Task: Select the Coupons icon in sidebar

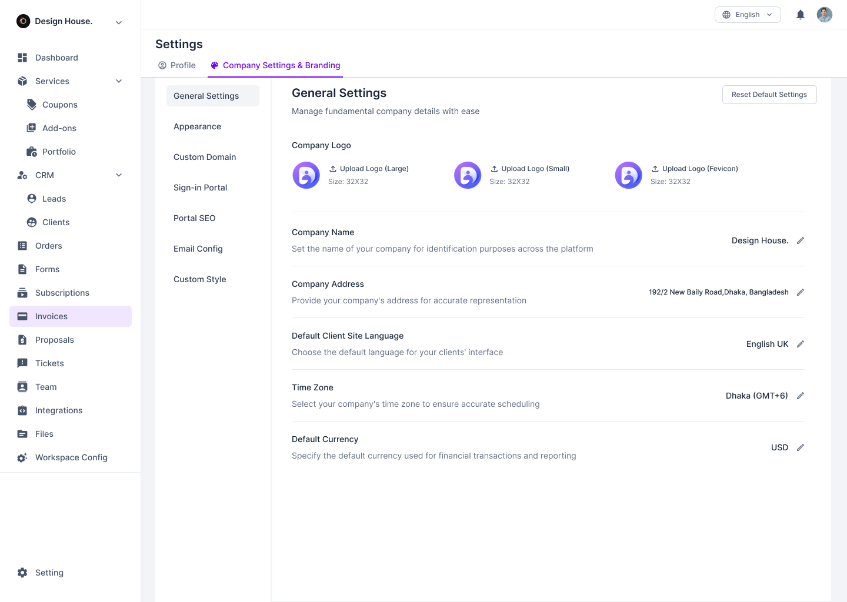Action: 32,105
